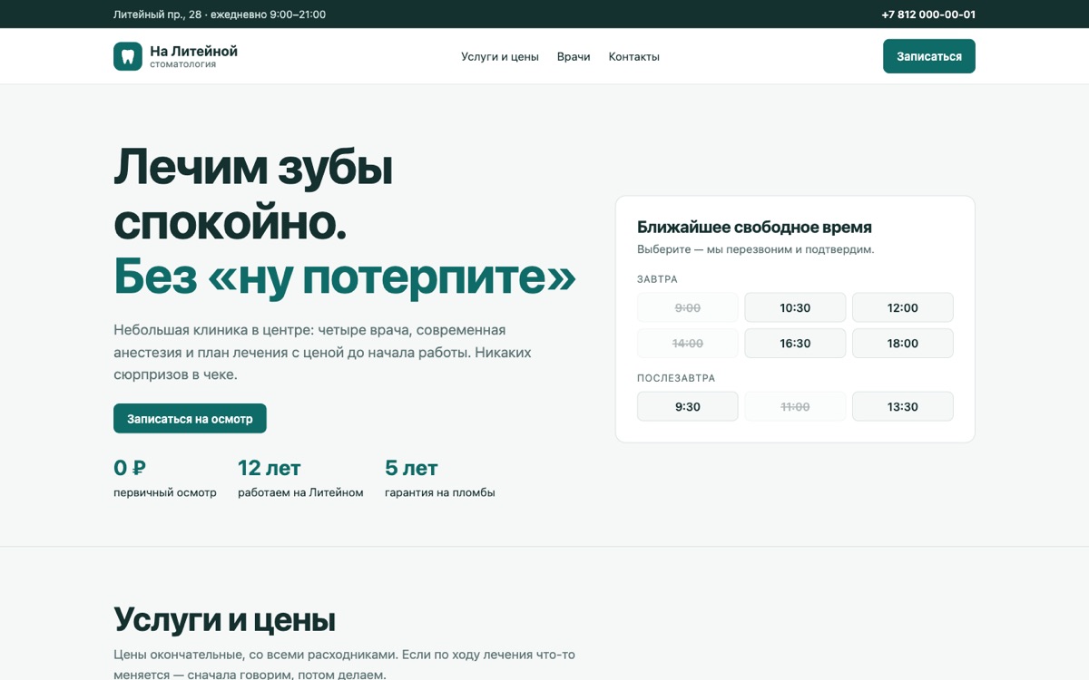The height and width of the screenshot is (680, 1089).
Task: Pick the 18:00 time slot
Action: (903, 344)
